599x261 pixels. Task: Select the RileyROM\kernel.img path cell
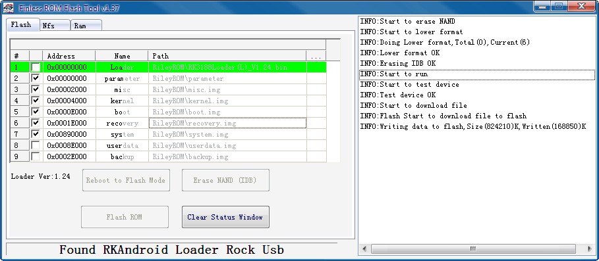click(x=227, y=101)
